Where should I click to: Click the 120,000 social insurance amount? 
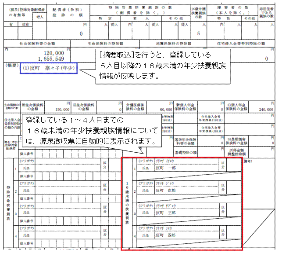point(54,53)
